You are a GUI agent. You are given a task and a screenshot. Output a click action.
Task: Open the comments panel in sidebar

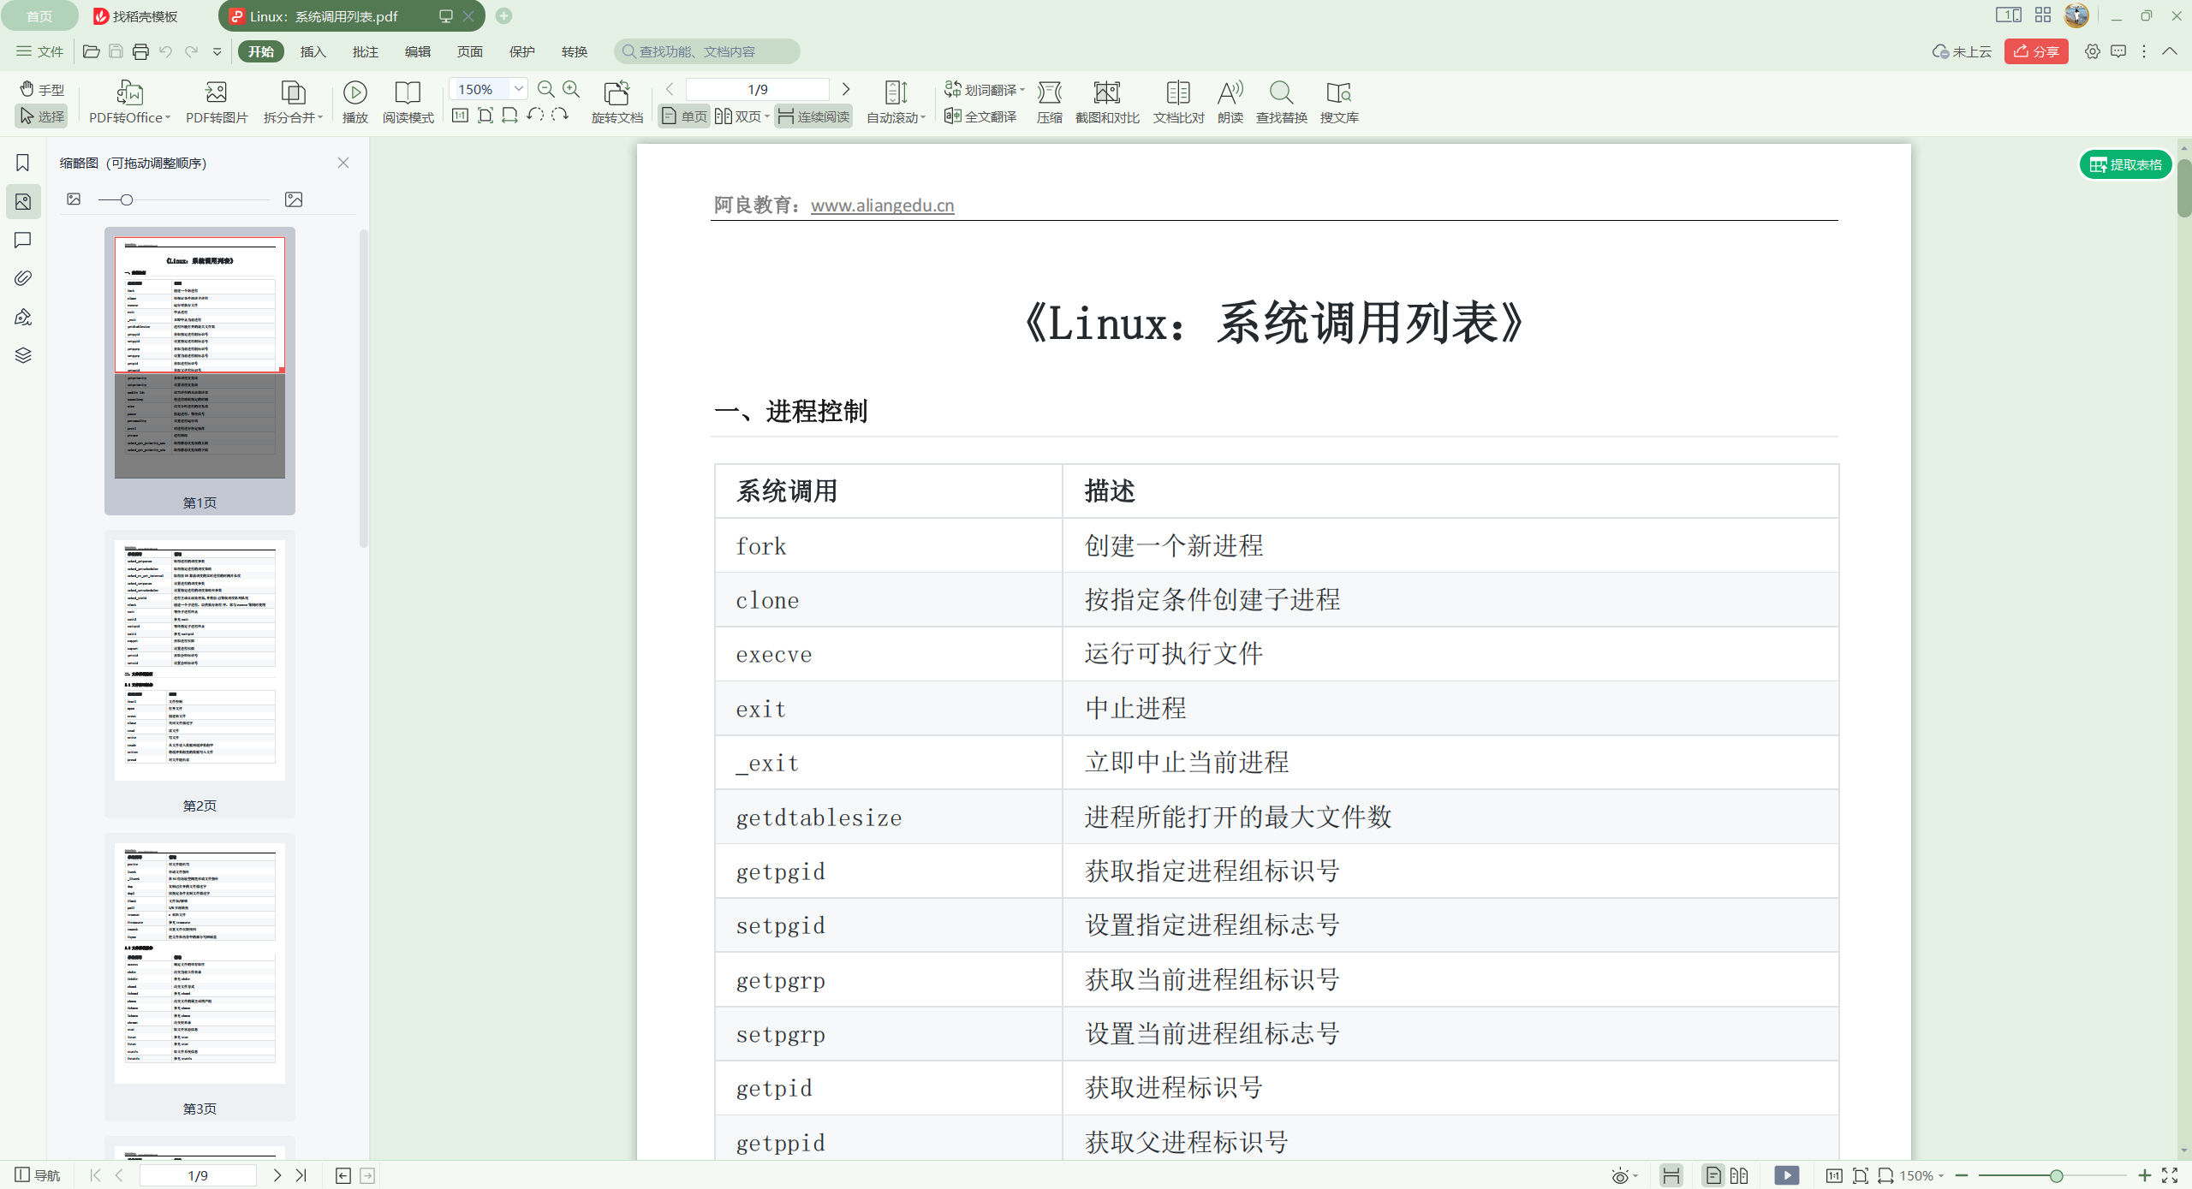pyautogui.click(x=23, y=240)
